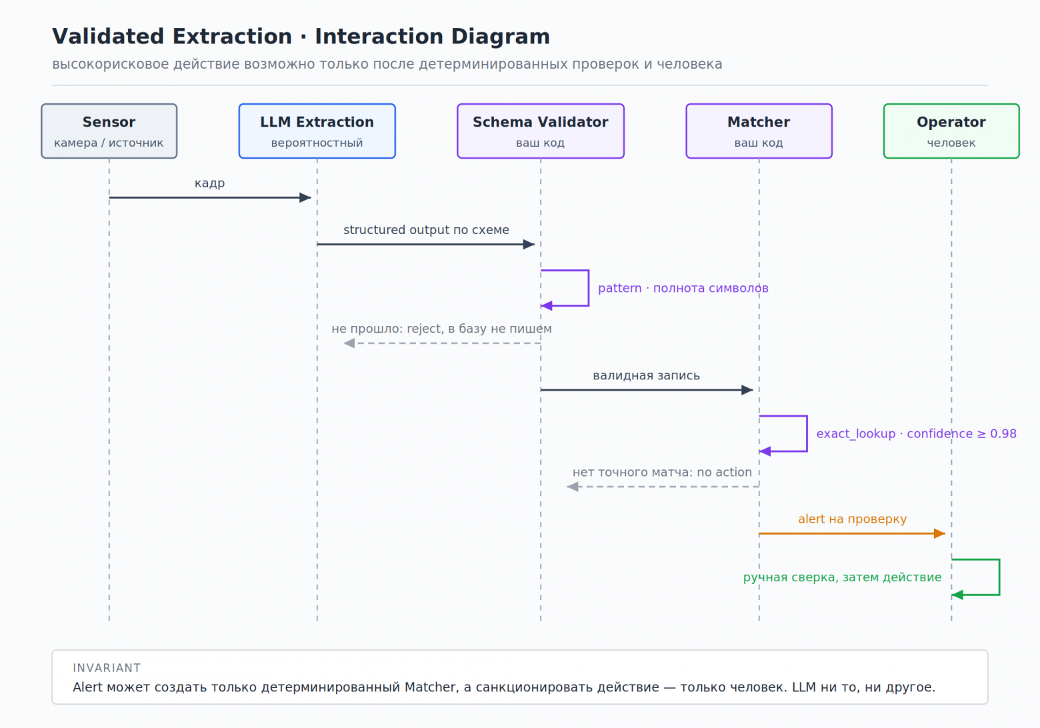Select the exact_lookup self-loop arrow
This screenshot has height=728, width=1040.
pyautogui.click(x=783, y=433)
